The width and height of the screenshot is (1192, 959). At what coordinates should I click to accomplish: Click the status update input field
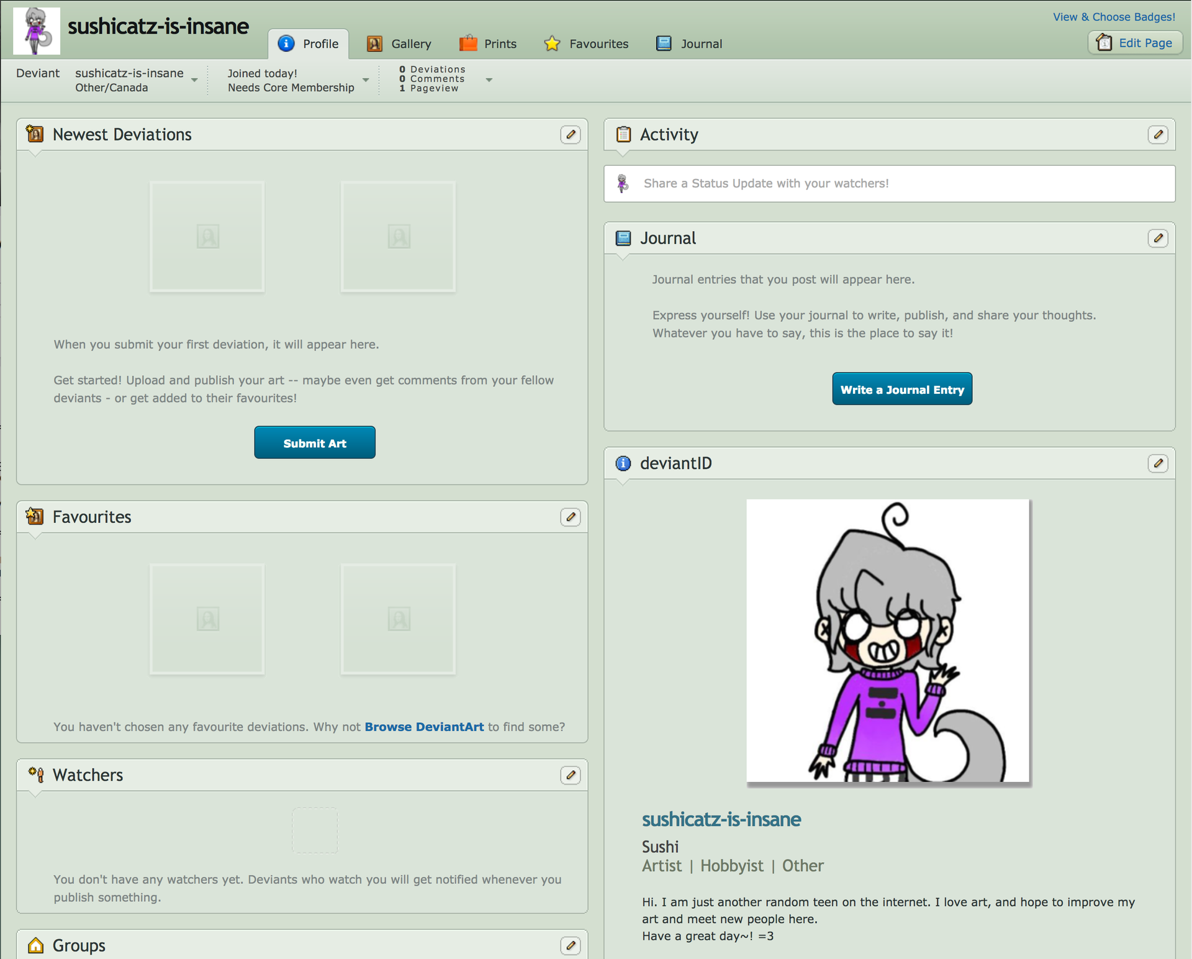(890, 183)
